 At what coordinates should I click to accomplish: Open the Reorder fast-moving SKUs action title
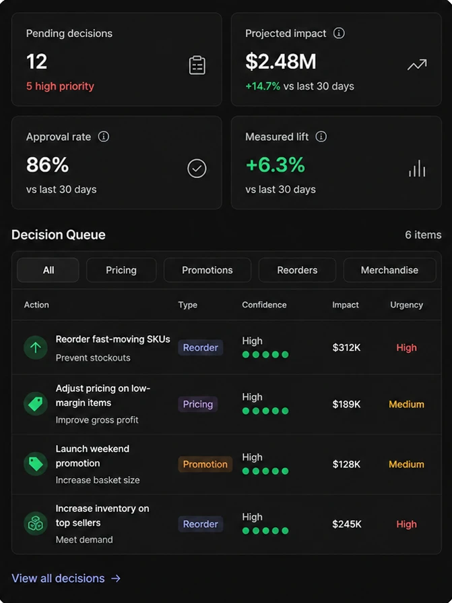click(113, 339)
